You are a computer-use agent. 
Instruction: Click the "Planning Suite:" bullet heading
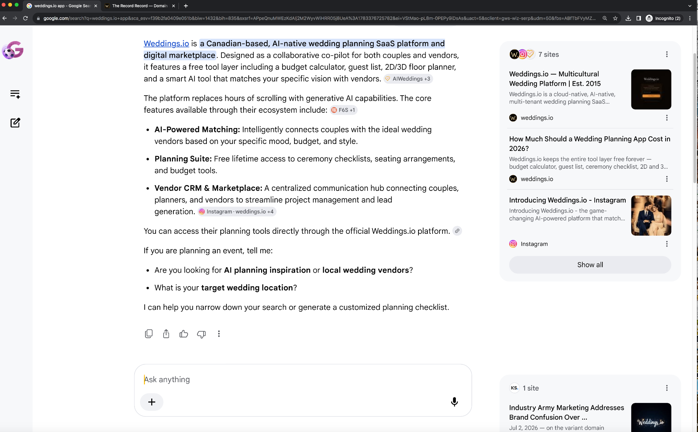tap(183, 159)
